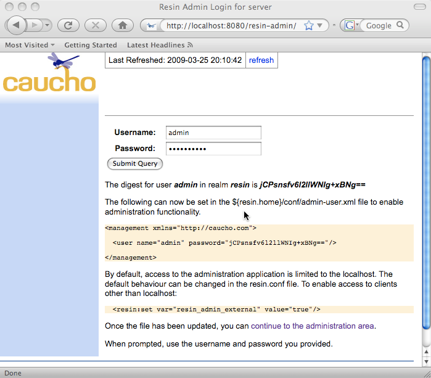Click the vertical scrollbar thumb

coord(426,192)
